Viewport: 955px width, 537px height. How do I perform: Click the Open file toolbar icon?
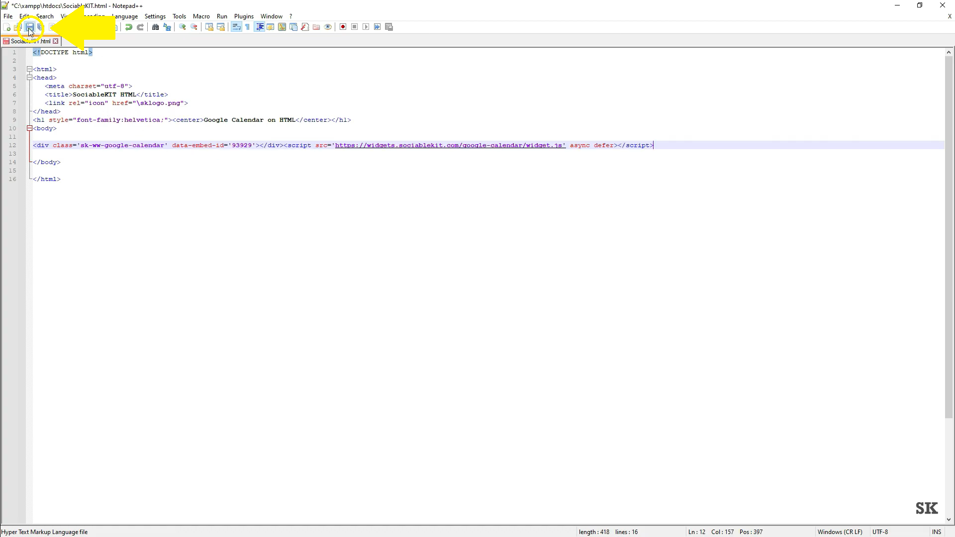point(17,27)
